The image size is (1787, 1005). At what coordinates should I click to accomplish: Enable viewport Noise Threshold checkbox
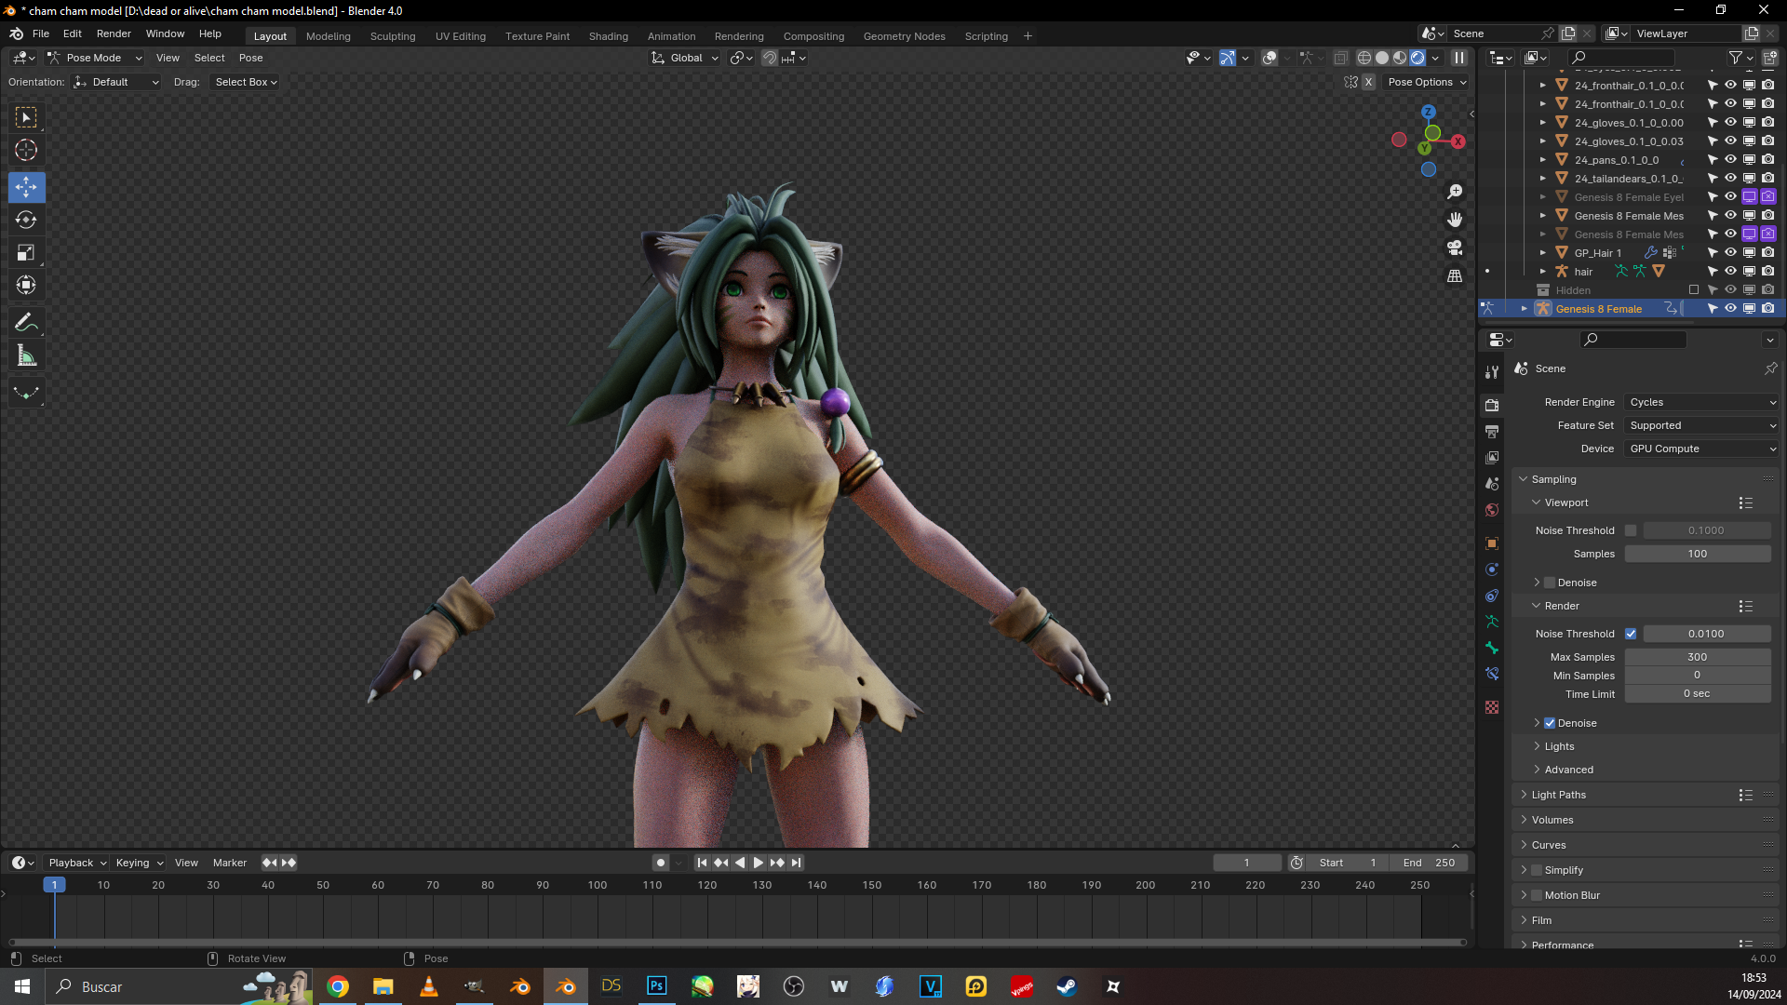pyautogui.click(x=1631, y=530)
